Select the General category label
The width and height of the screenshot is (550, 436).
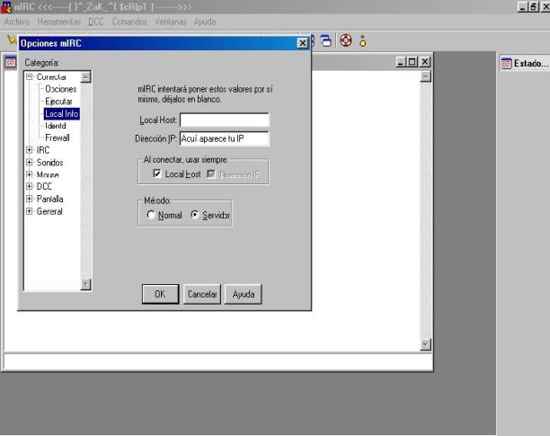click(x=49, y=211)
